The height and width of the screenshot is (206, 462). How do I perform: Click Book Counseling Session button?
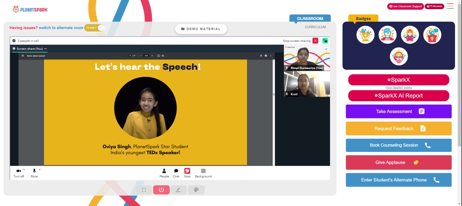pyautogui.click(x=399, y=145)
